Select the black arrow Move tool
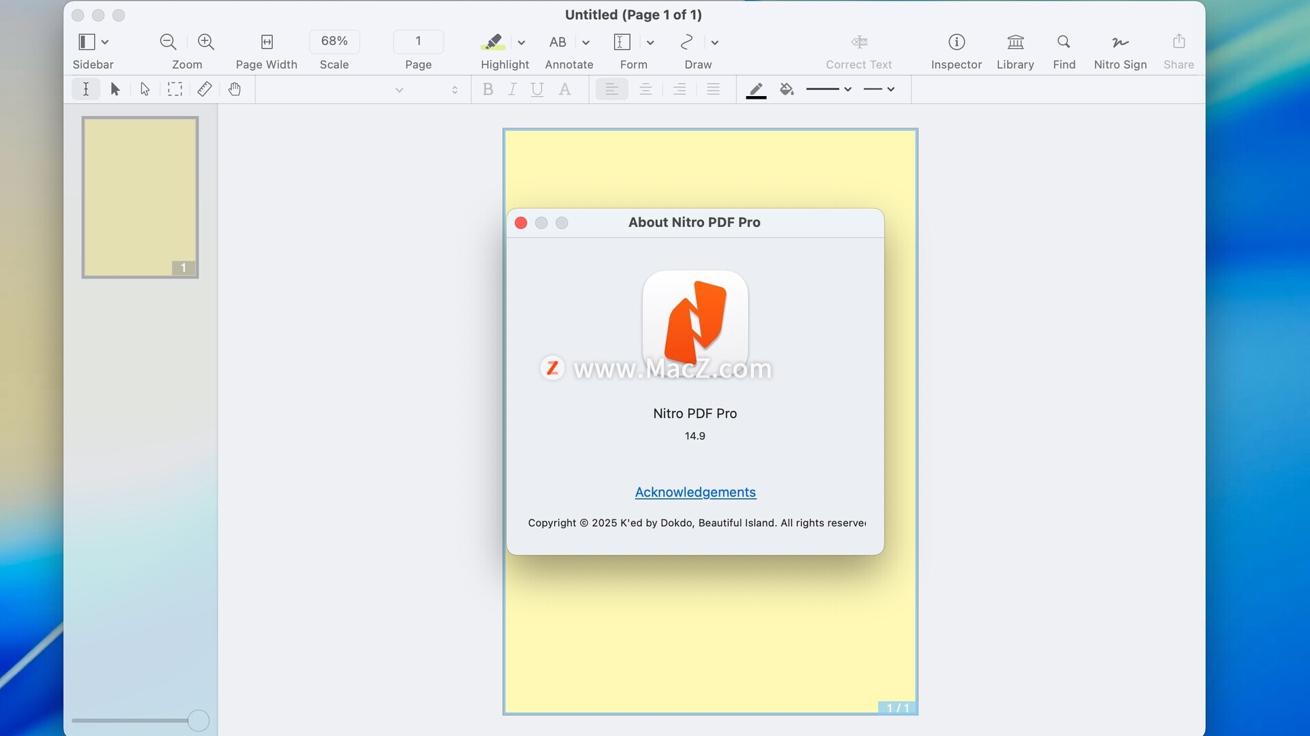 (115, 89)
